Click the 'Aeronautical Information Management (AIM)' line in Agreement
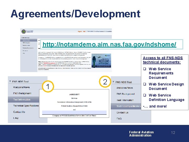Screen dimensions: 189x142 coord(74,102)
